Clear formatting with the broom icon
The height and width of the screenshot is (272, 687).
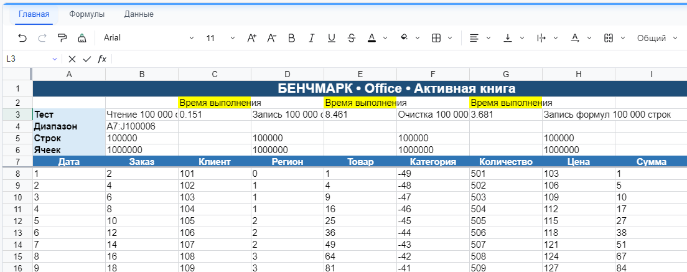(x=82, y=38)
